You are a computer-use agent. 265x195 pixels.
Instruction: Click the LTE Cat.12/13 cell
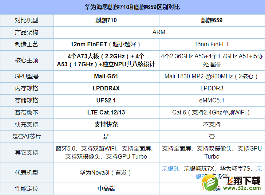pyautogui.click(x=106, y=112)
